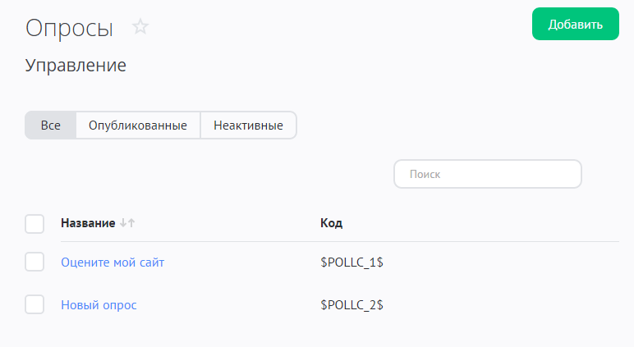
Task: Click the Опросы page title
Action: pos(69,28)
